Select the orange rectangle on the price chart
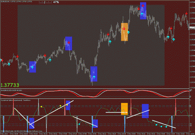195x135 pixels. click(124, 32)
